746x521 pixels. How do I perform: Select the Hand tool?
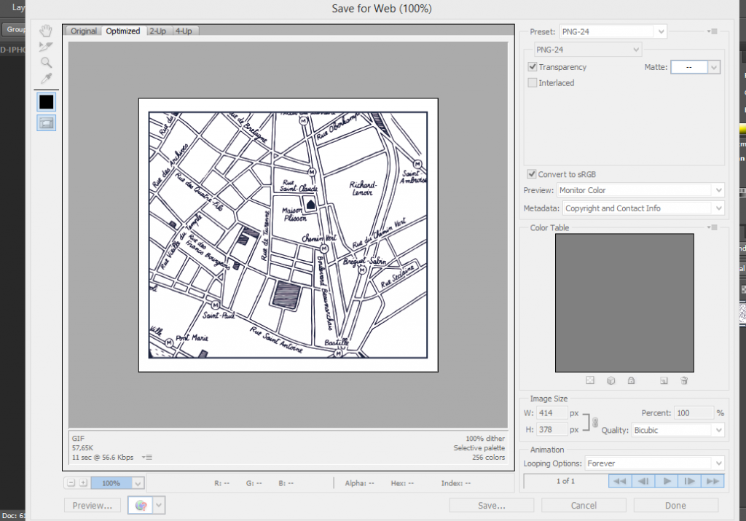46,31
